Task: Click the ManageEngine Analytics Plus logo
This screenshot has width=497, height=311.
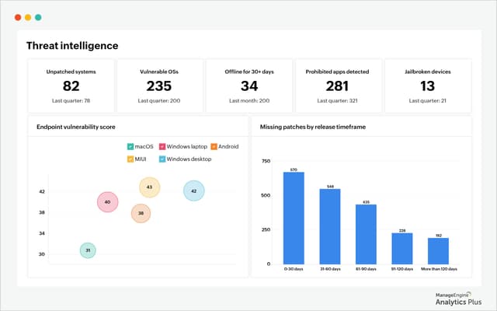Action: click(458, 299)
